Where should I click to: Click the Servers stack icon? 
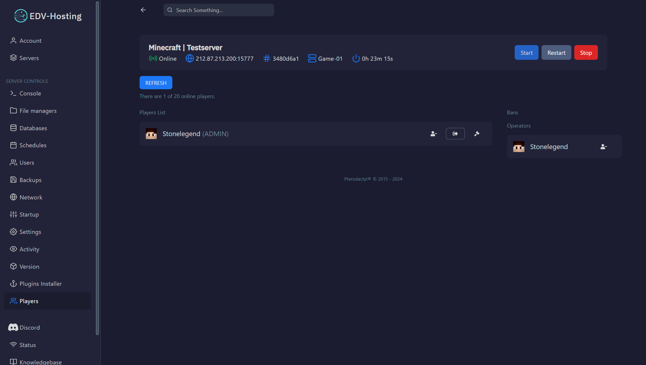click(x=13, y=58)
